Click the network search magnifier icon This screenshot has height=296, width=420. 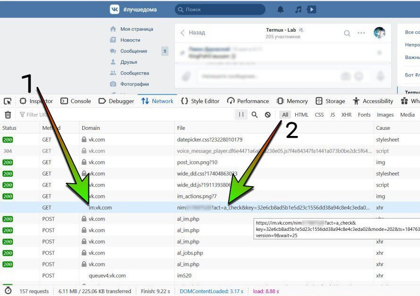pos(254,115)
